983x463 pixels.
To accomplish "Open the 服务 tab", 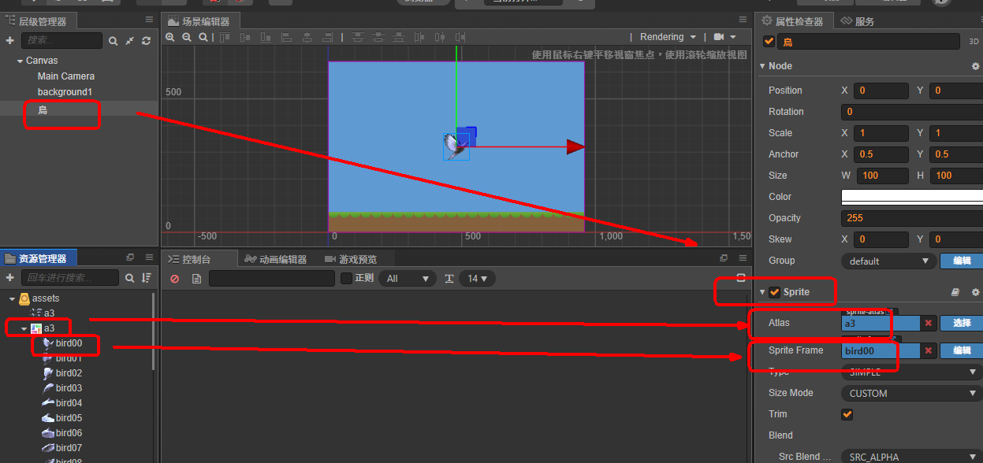I will pyautogui.click(x=858, y=21).
